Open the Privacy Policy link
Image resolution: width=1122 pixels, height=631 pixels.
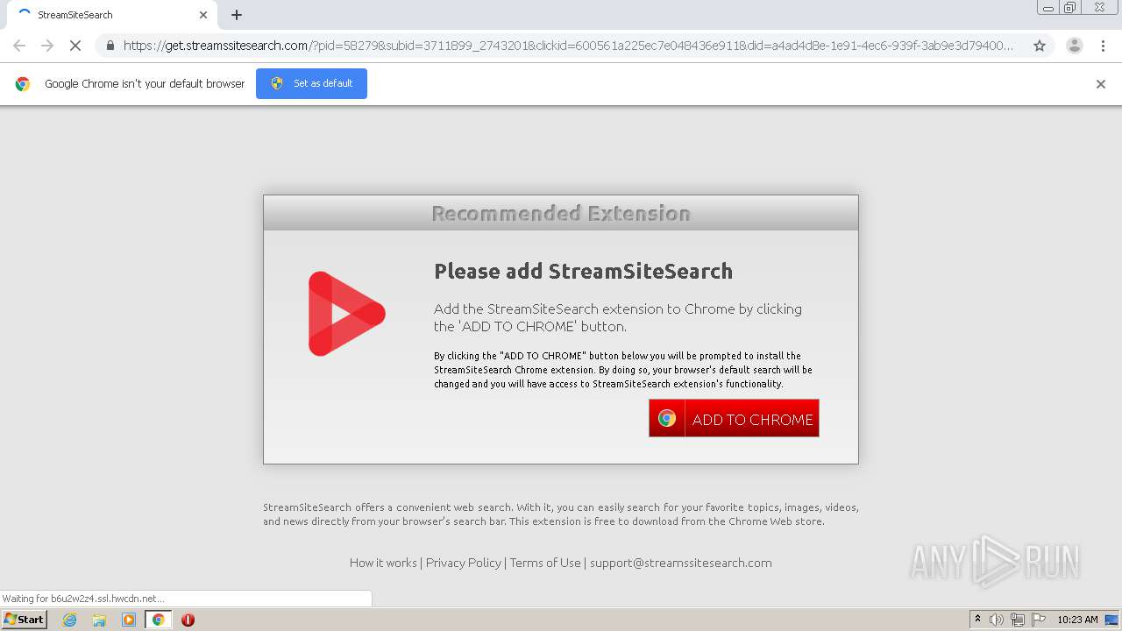coord(464,563)
